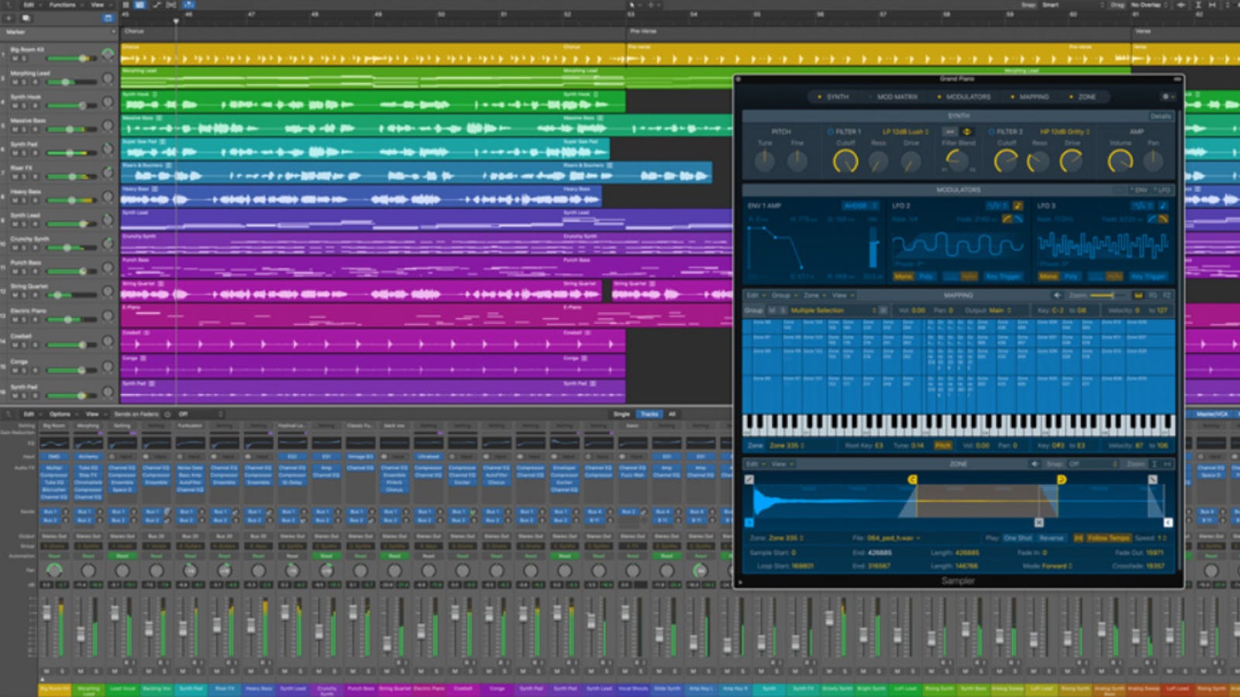Click the Mapping preview speaker arrow icon

point(1057,295)
